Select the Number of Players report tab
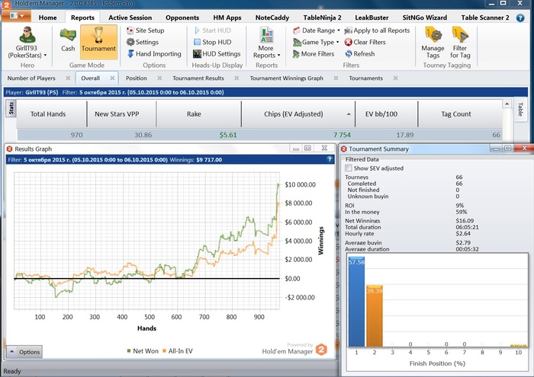 tap(31, 78)
